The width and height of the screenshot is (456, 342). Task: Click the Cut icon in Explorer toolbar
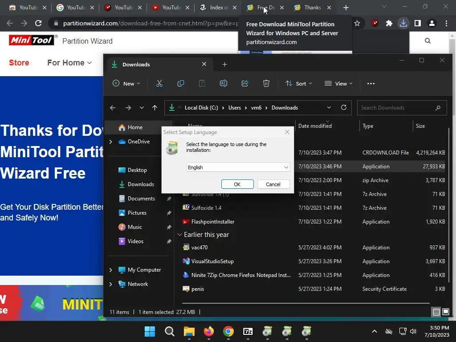(x=159, y=83)
